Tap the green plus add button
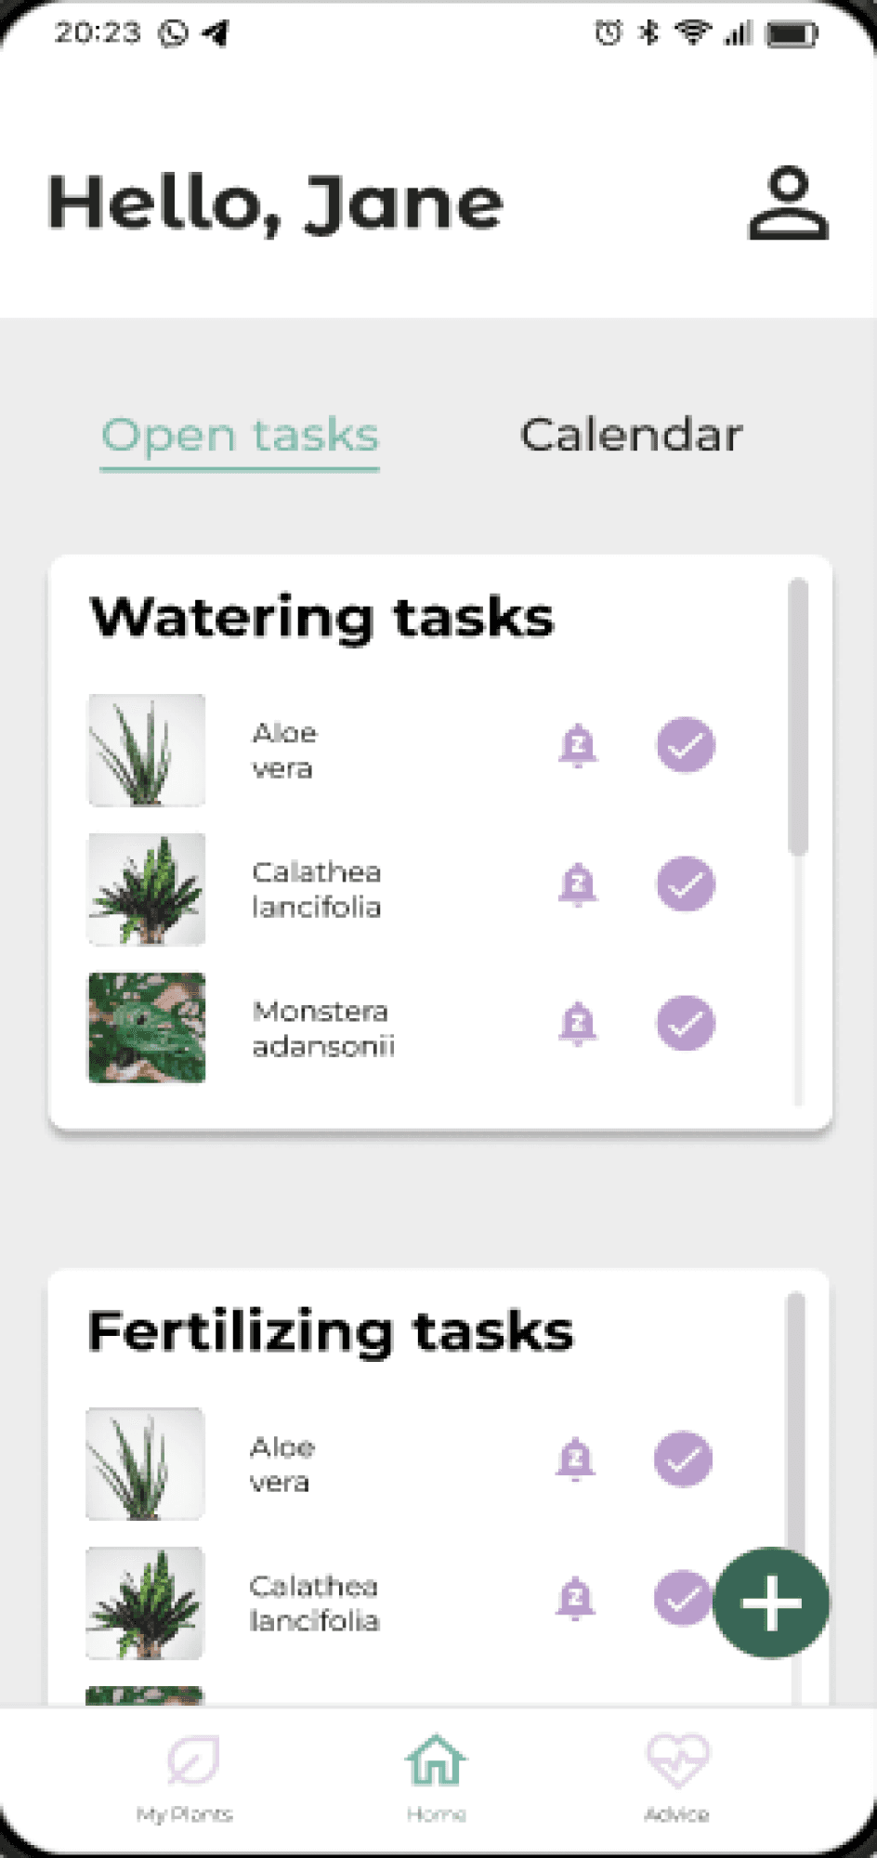Viewport: 877px width, 1858px height. [x=771, y=1603]
